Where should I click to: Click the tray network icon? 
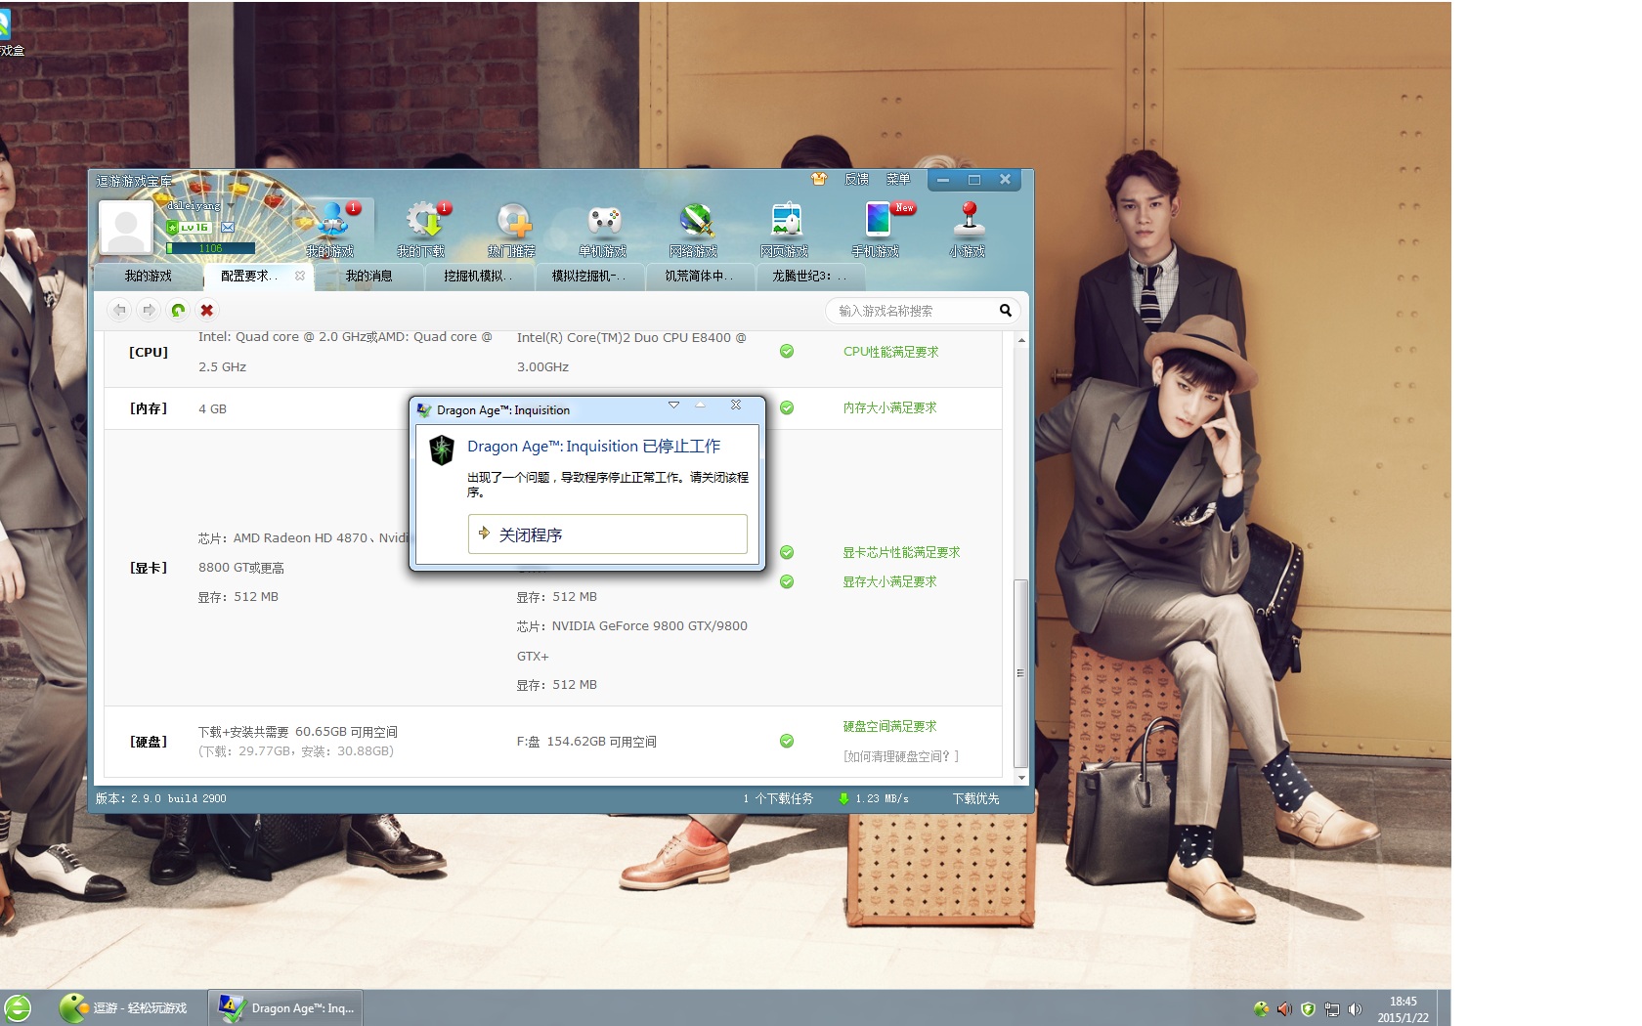tap(1331, 1009)
